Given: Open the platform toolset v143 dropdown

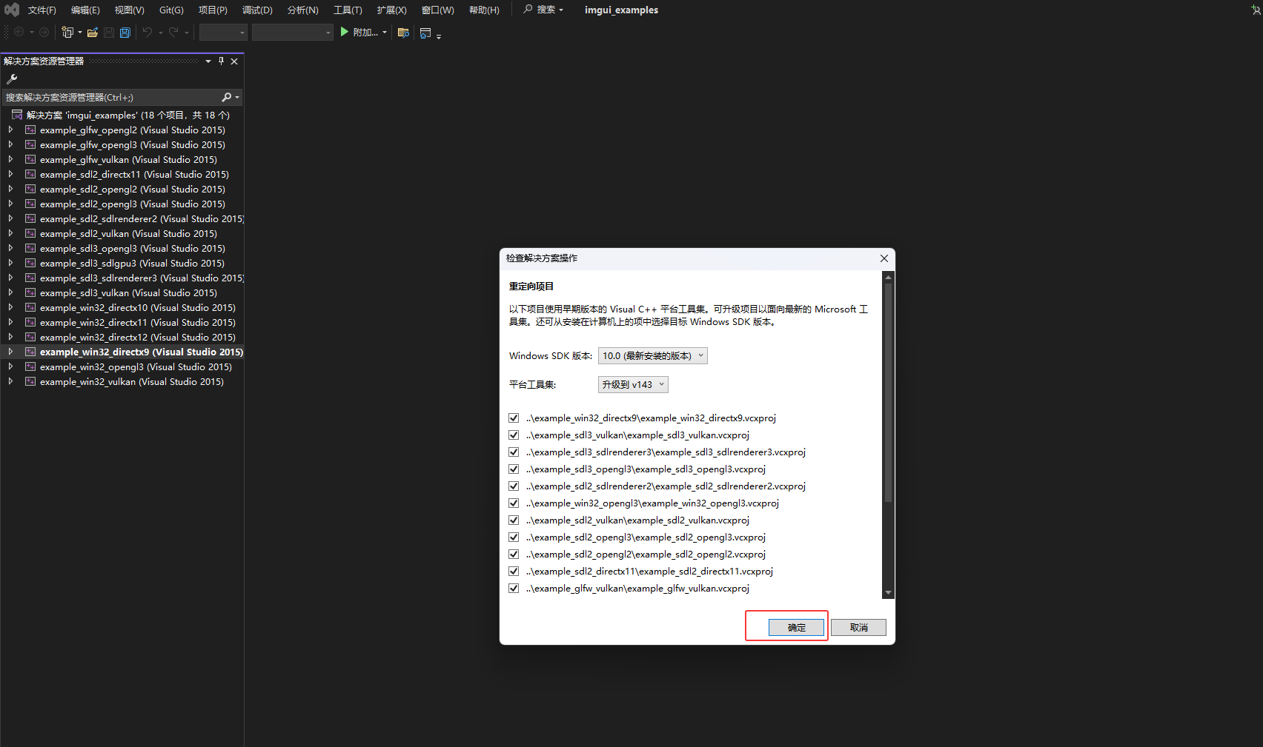Looking at the screenshot, I should 633,385.
